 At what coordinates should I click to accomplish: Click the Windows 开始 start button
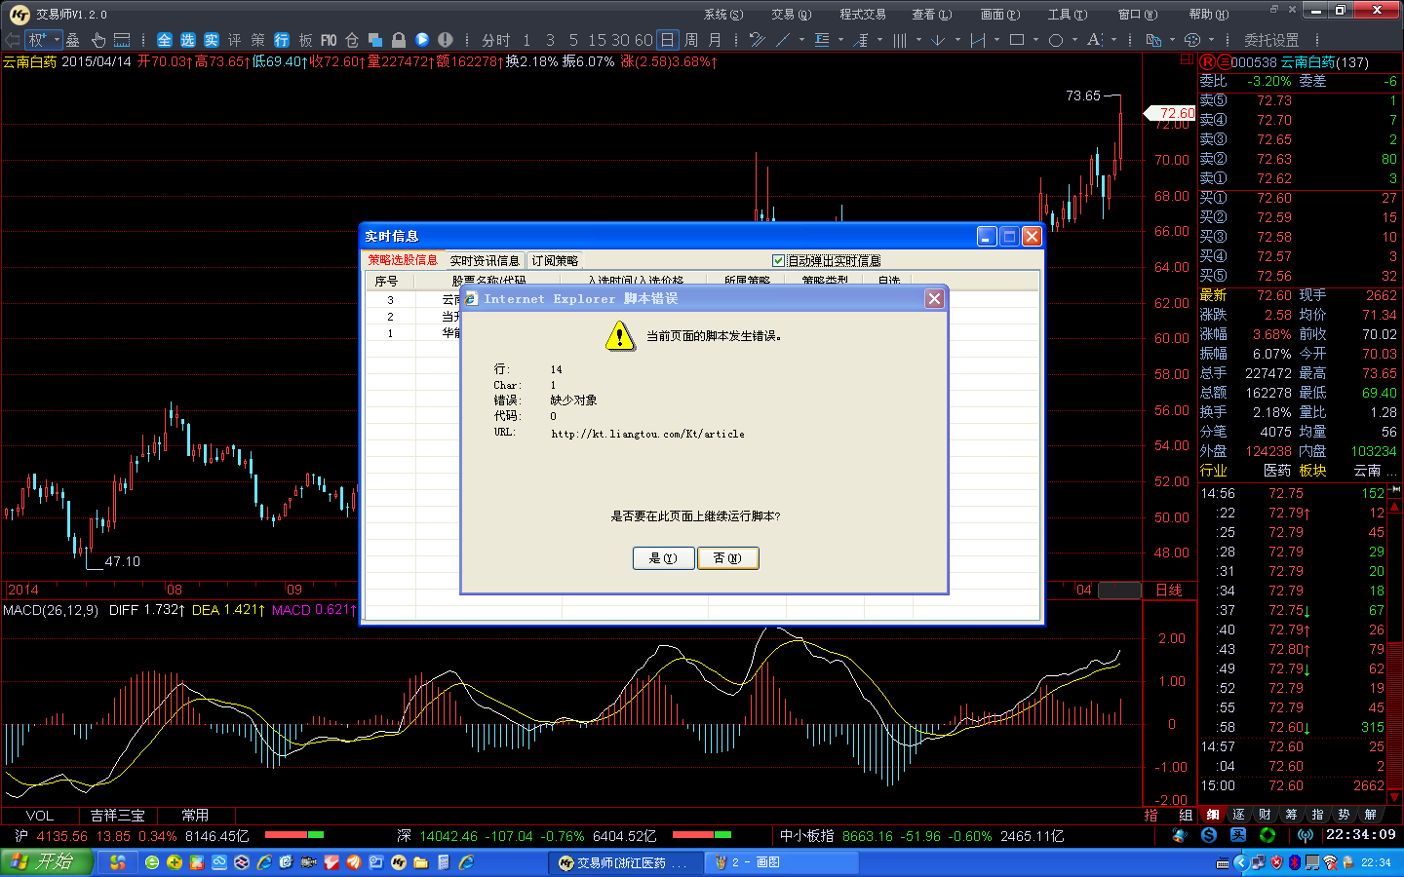point(47,861)
